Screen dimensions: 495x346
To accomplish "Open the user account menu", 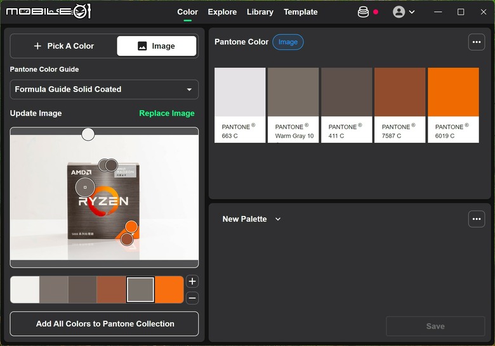I will [x=399, y=12].
